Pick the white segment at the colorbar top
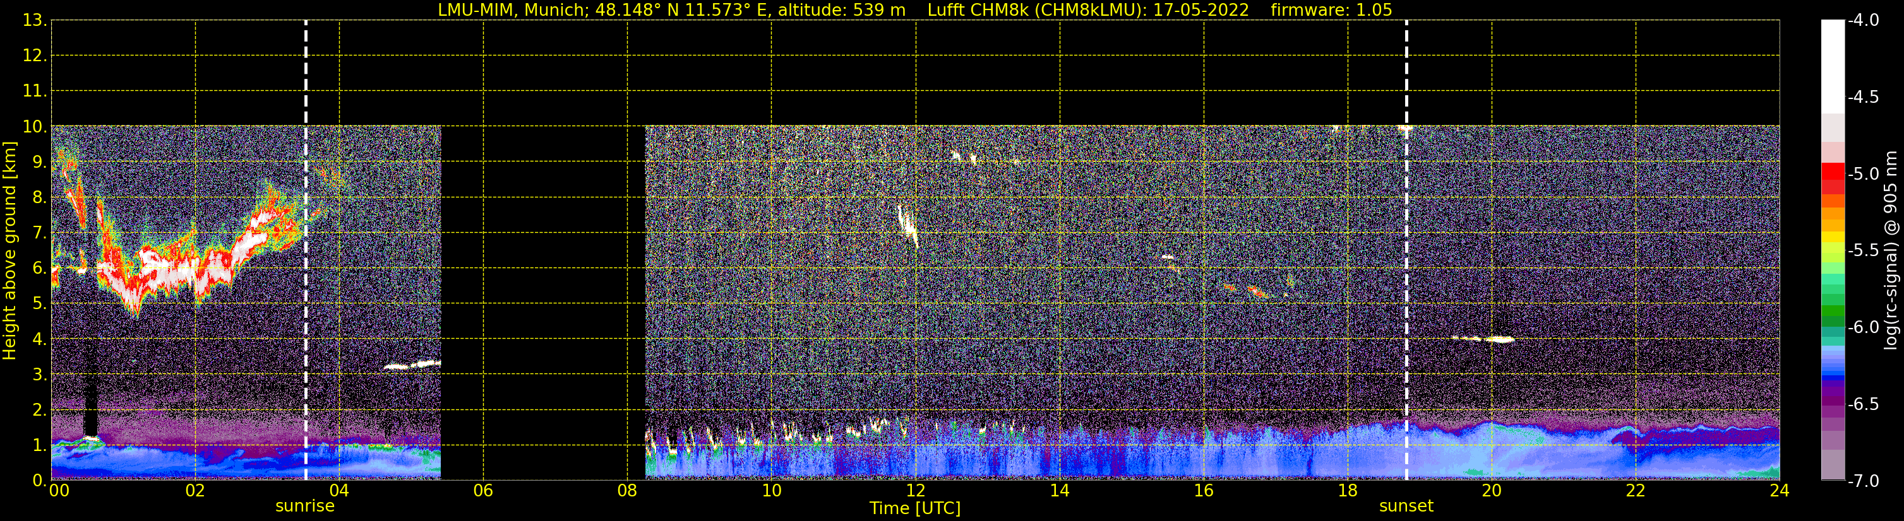This screenshot has width=1904, height=521. click(1832, 66)
